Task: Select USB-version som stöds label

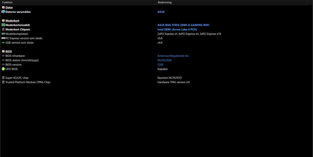Action: click(x=20, y=42)
